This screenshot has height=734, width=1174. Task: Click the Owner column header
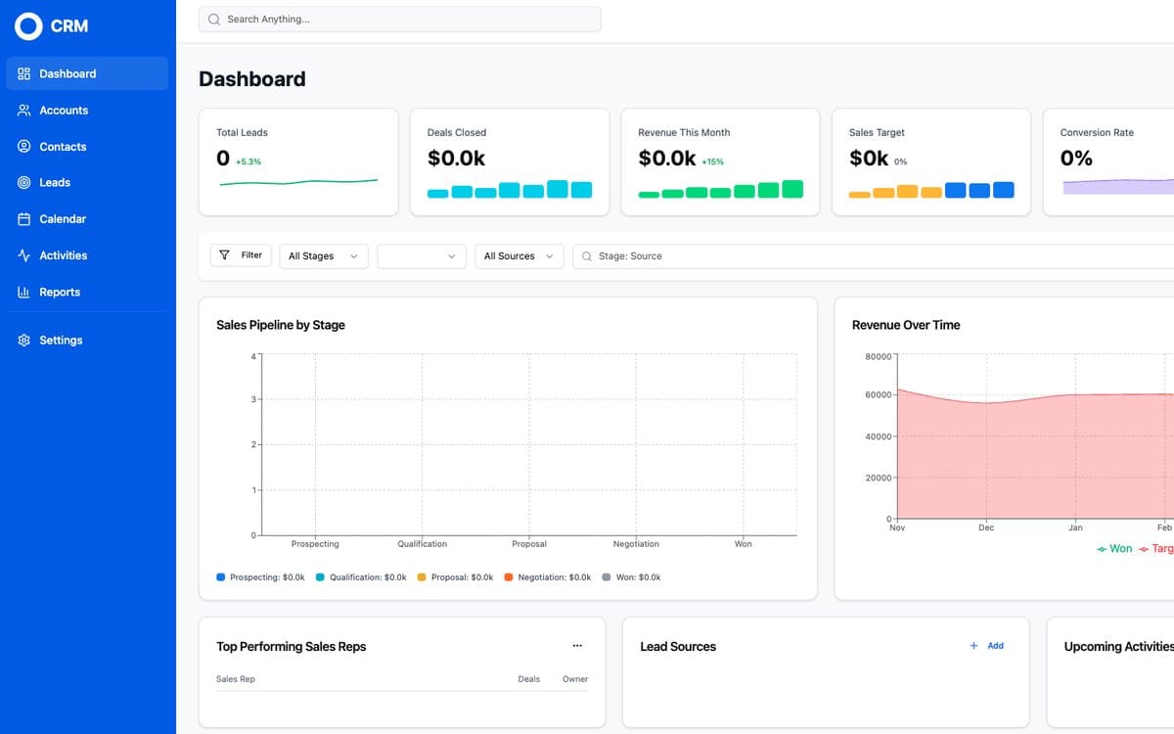[x=575, y=678]
